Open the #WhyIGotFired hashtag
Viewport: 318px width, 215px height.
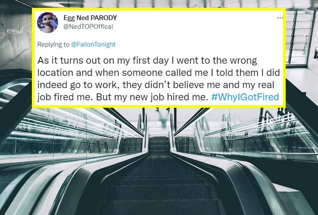pos(244,96)
